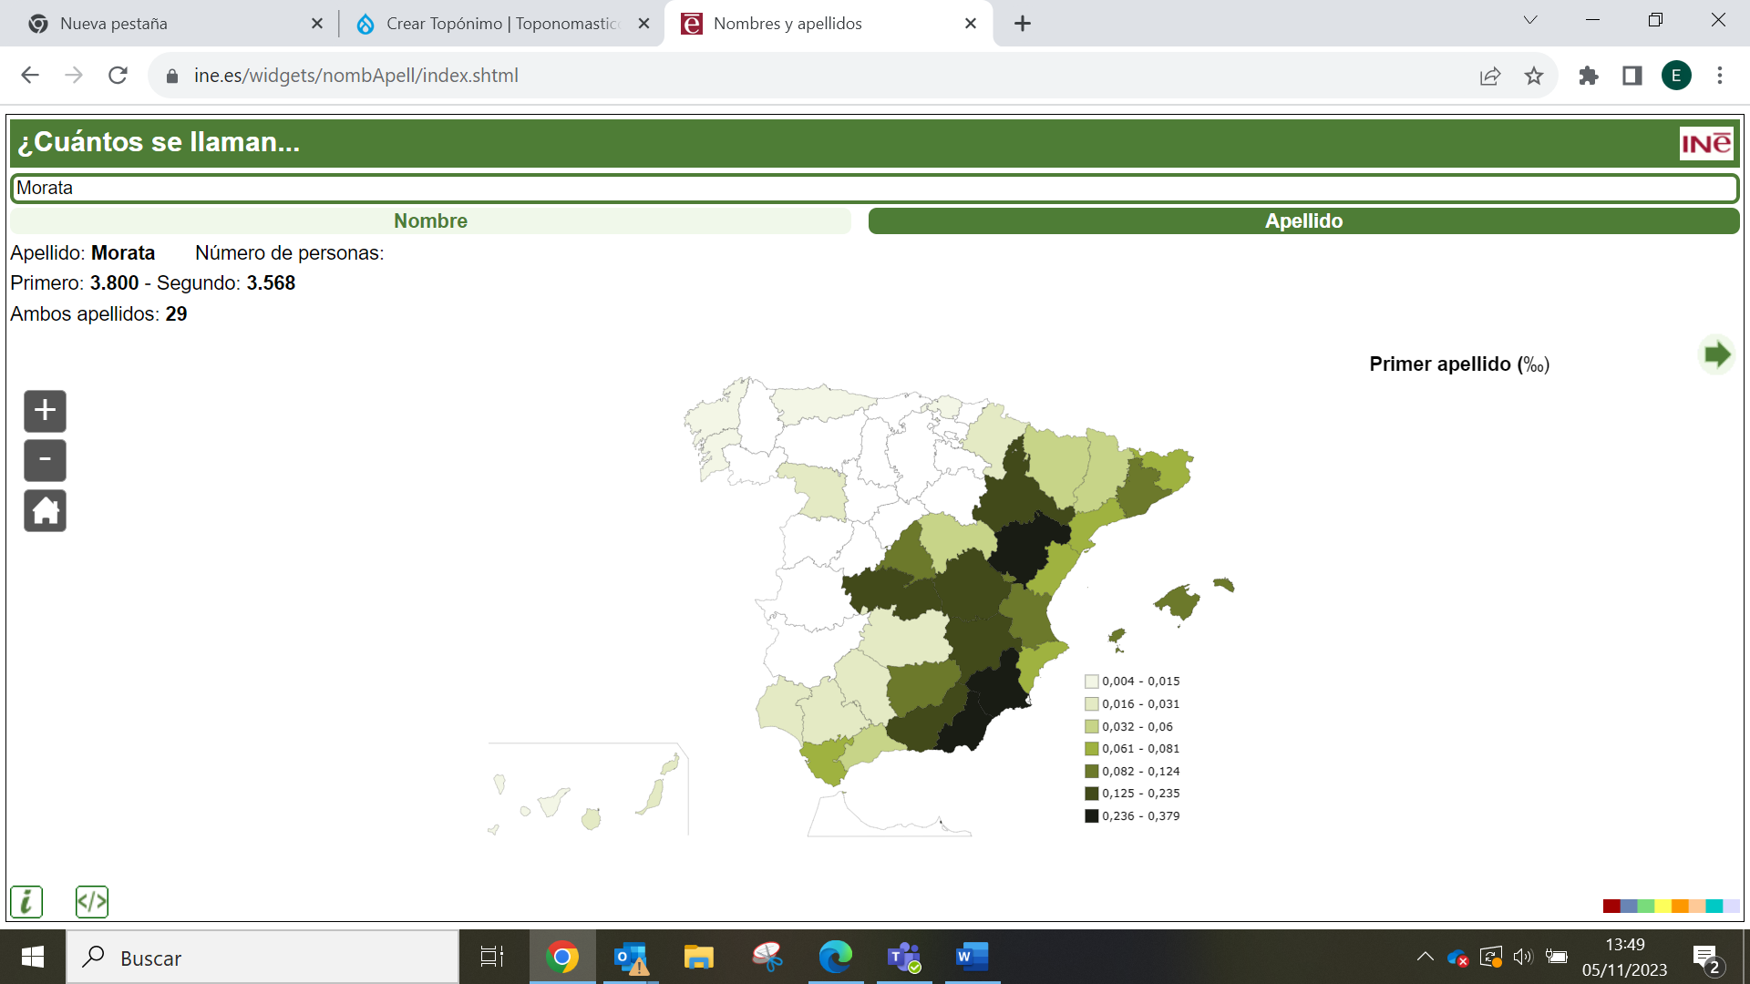Open Chrome three-dot menu
Screen dimensions: 1750x984
1720,76
